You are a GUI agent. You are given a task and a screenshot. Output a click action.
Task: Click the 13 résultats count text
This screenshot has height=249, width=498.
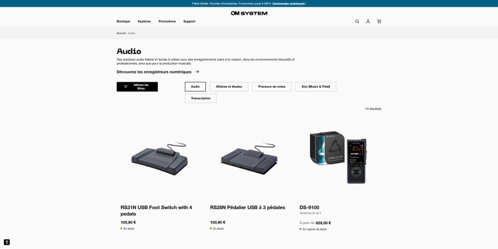pyautogui.click(x=373, y=109)
